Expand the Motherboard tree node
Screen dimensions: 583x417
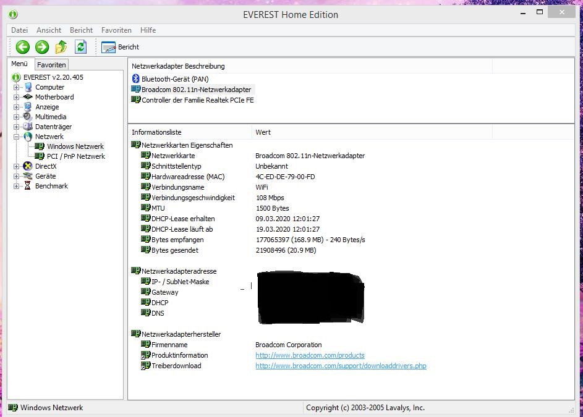(16, 98)
